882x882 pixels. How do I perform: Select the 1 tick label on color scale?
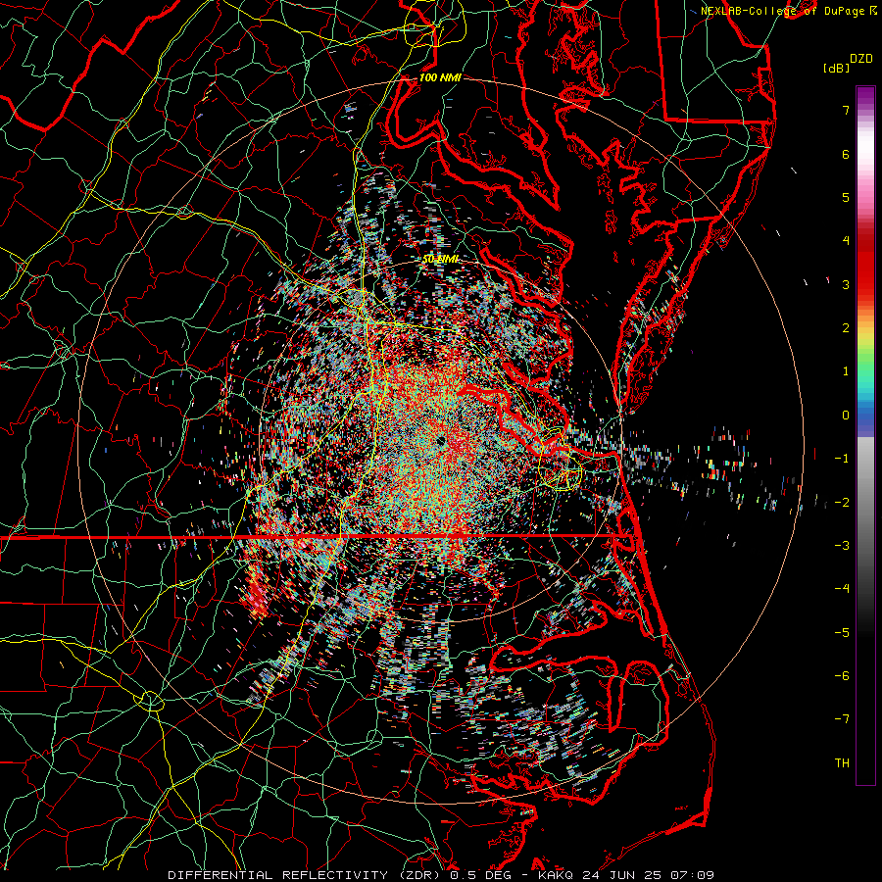[x=846, y=371]
